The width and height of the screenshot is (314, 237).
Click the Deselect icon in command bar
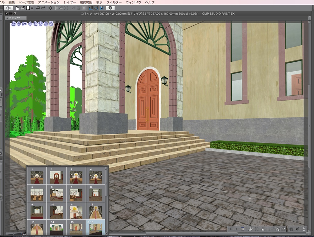click(x=73, y=8)
